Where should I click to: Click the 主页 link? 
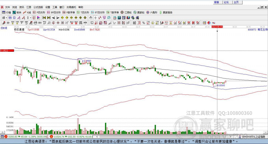click(236, 2)
